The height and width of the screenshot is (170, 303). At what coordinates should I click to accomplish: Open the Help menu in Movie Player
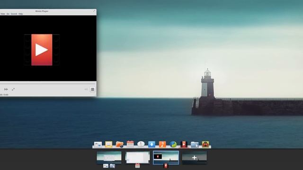coord(21,14)
